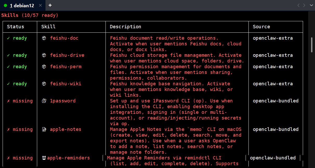
Task: Go to the previous tab arrow
Action: 298,5
